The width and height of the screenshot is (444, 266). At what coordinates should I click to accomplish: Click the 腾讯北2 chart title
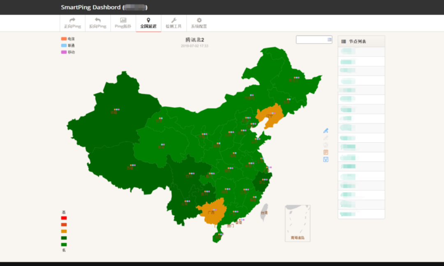194,39
